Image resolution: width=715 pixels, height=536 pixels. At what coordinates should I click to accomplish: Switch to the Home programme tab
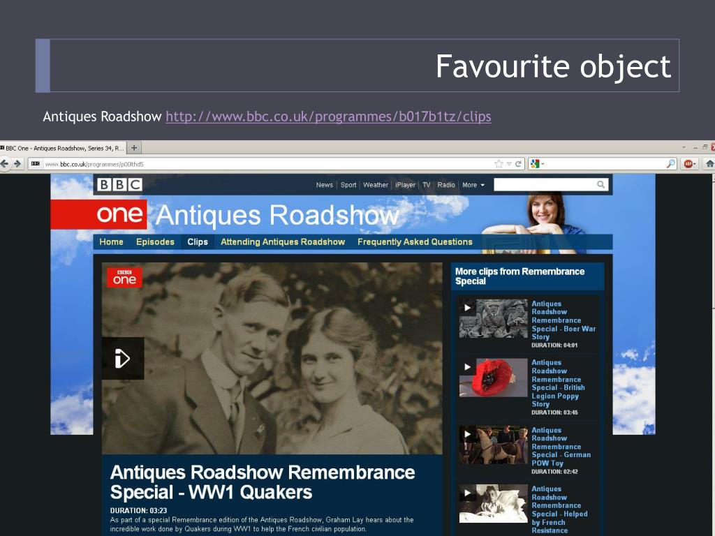pos(111,242)
